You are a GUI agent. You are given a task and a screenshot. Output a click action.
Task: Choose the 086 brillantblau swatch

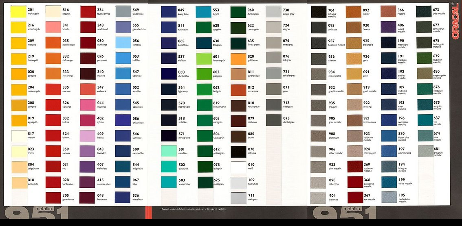tap(123, 120)
